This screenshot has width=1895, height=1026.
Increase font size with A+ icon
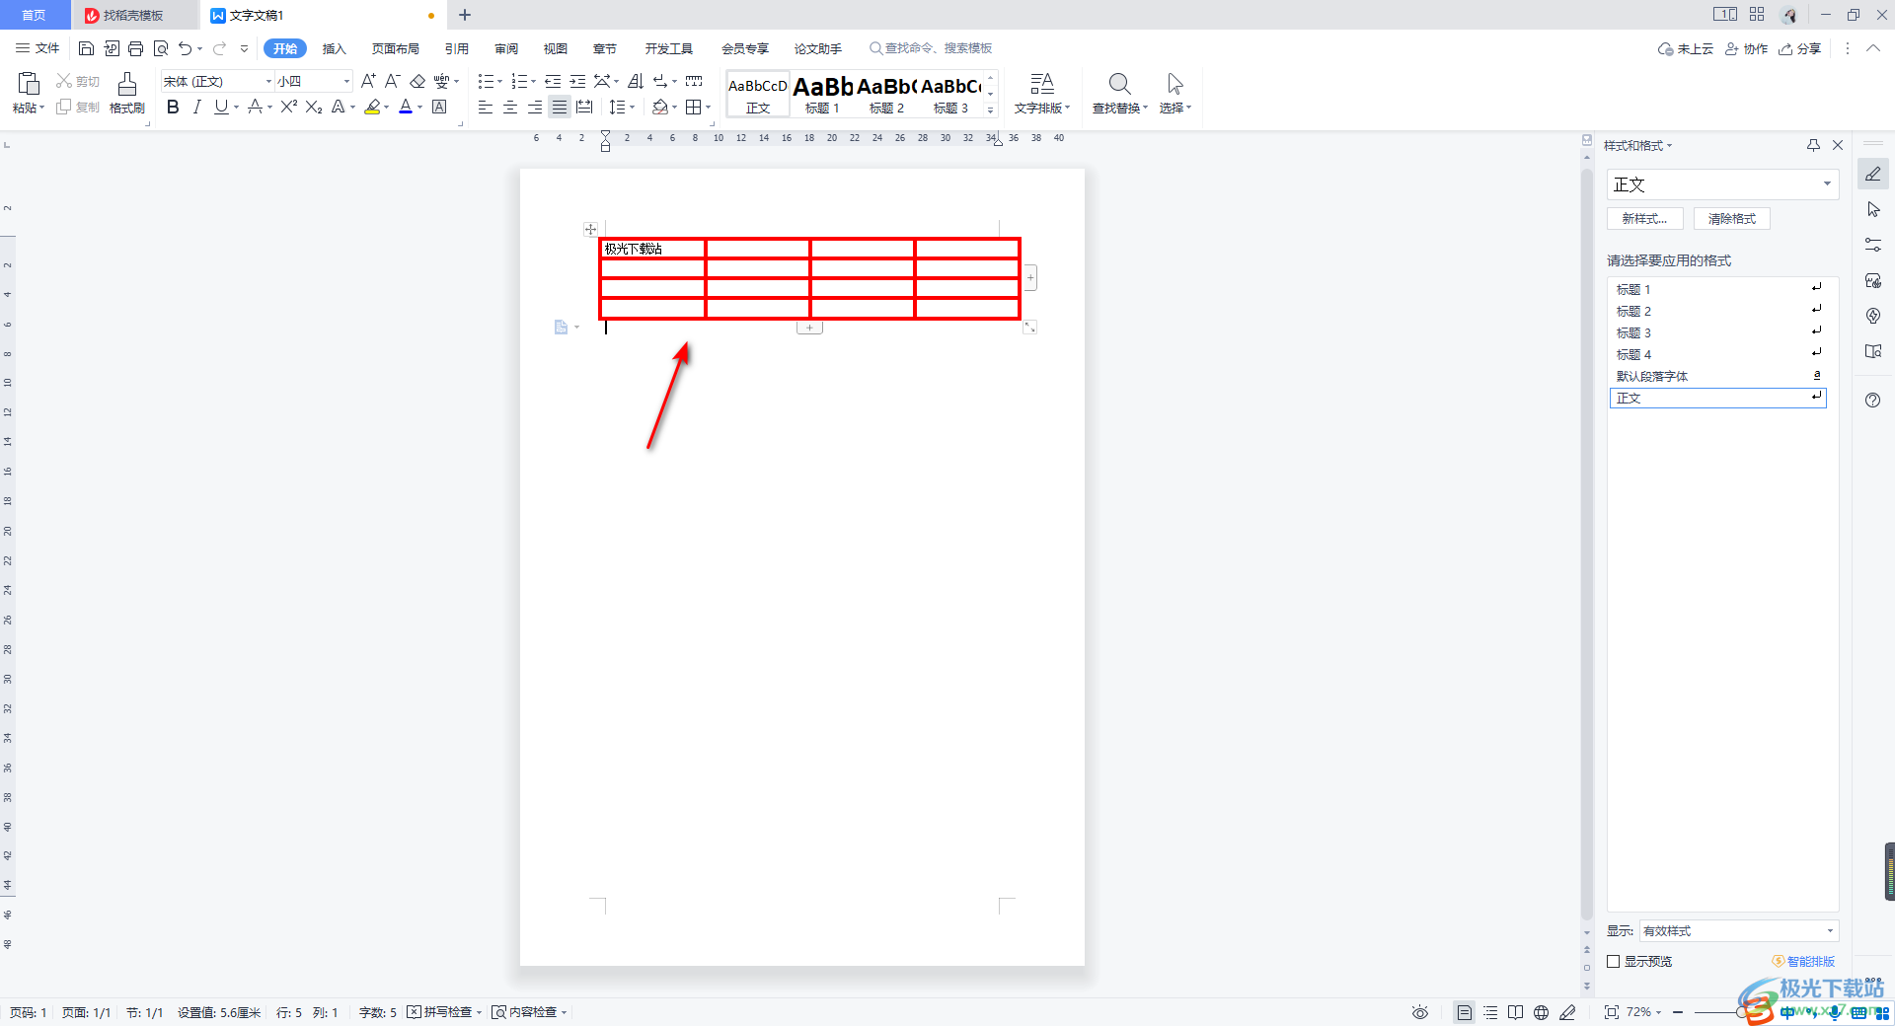pos(368,81)
